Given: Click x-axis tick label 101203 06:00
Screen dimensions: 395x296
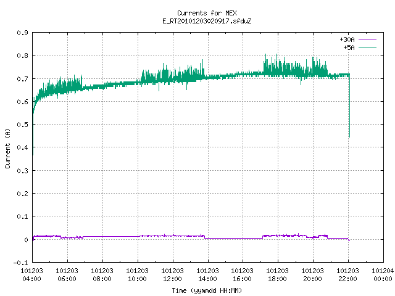Looking at the screenshot, I should pos(67,274).
